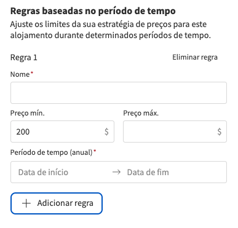Screen dimensions: 238x228
Task: Click the Preço máx. label
Action: [x=141, y=113]
